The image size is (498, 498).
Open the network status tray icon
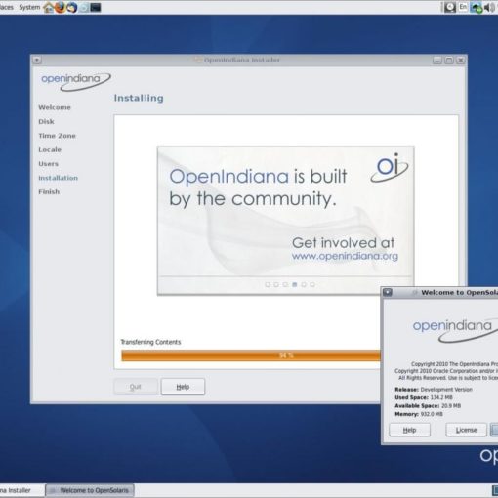click(477, 7)
